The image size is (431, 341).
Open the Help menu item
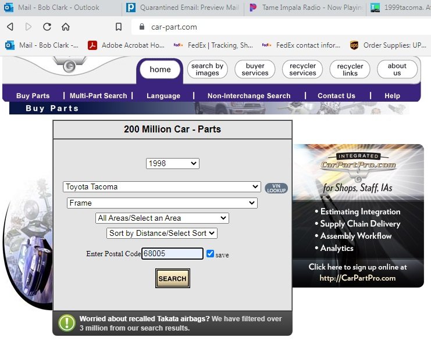click(x=392, y=95)
